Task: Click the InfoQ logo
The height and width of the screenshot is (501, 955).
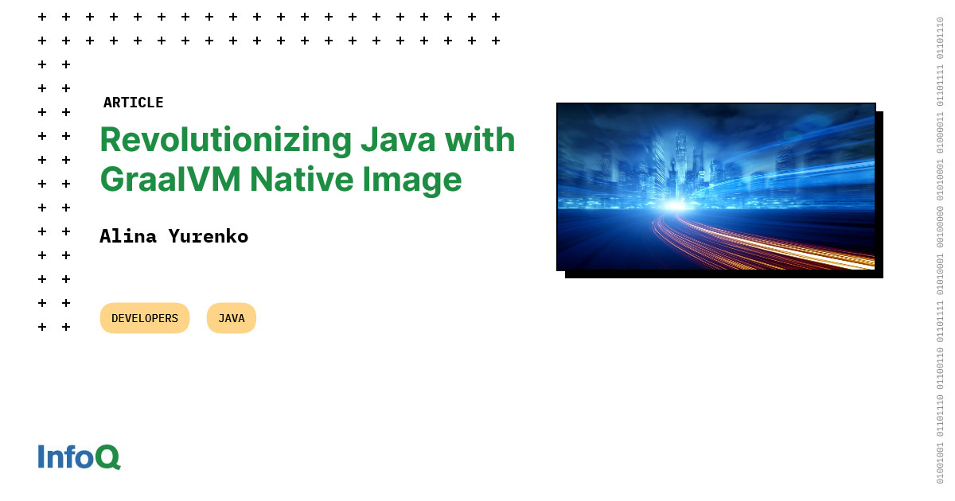Action: (78, 457)
